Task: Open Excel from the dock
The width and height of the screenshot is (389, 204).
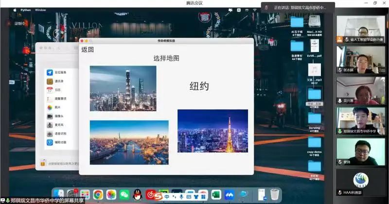Action: [216, 195]
